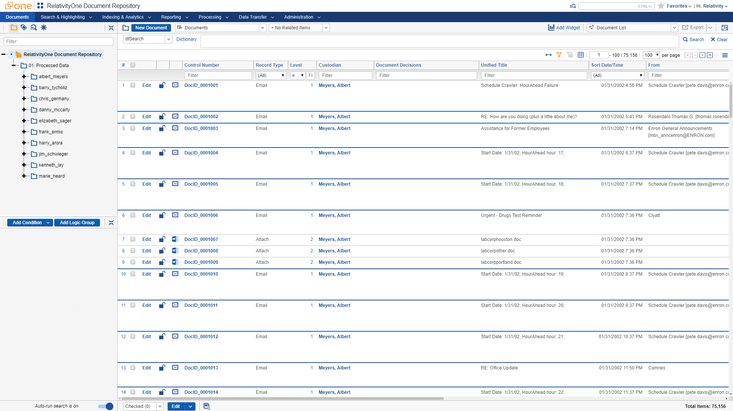Open document DocID_0001005 link
The height and width of the screenshot is (411, 733).
(201, 184)
